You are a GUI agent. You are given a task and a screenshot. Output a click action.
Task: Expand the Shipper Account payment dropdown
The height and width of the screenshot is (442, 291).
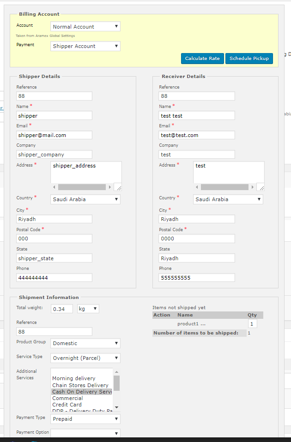click(x=85, y=46)
